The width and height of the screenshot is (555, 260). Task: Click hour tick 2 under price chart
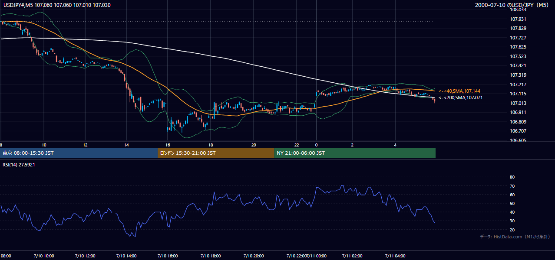[353, 145]
